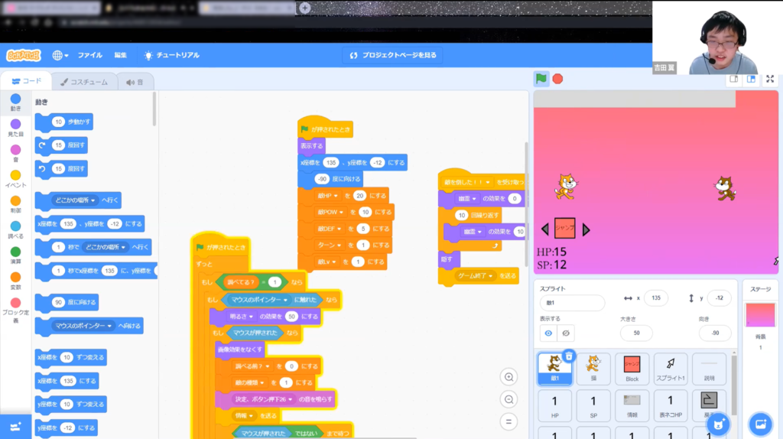Image resolution: width=783 pixels, height=439 pixels.
Task: Open 敵DEF variable dropdown in script
Action: 329,229
